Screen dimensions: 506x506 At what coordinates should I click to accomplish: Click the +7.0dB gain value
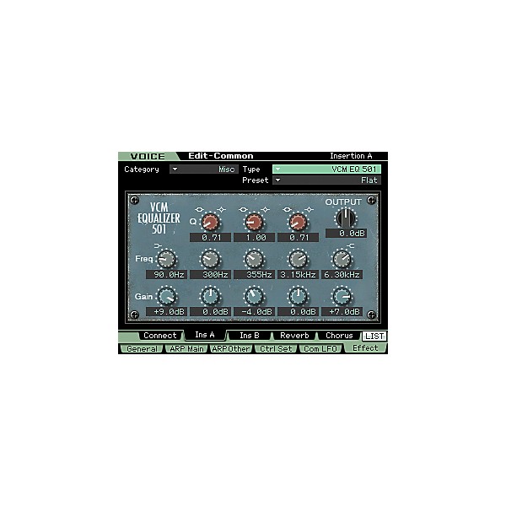[342, 312]
